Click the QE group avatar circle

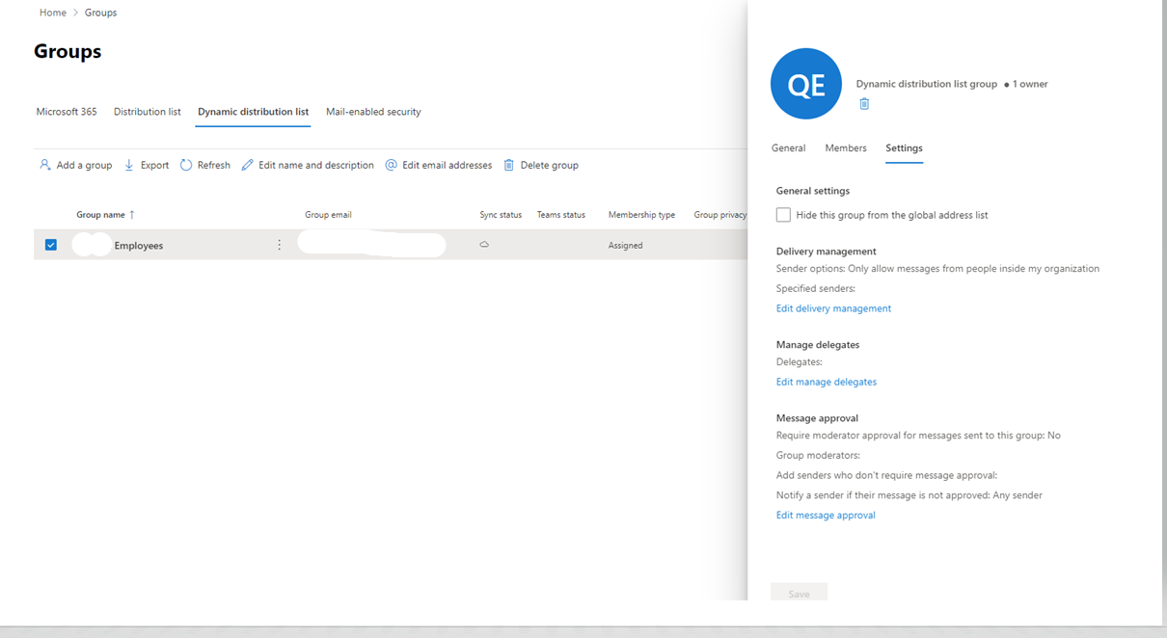pyautogui.click(x=806, y=84)
